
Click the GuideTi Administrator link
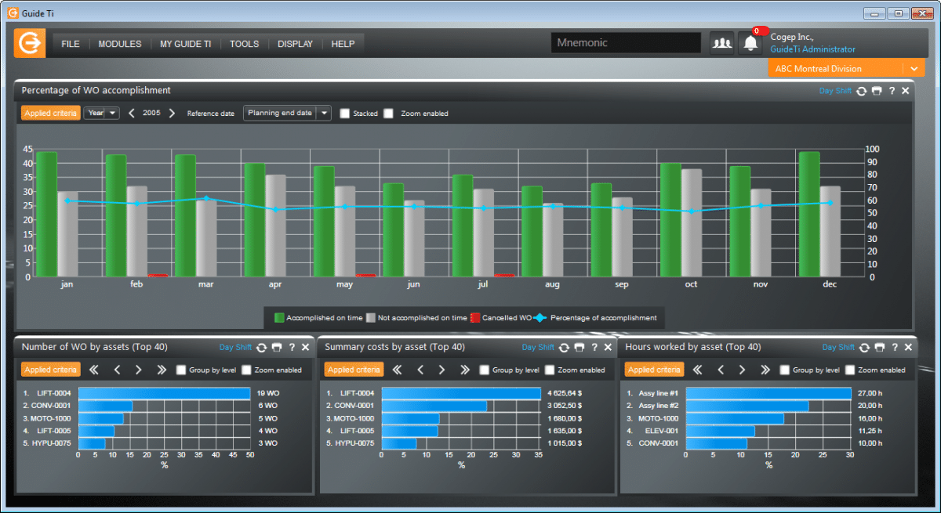[813, 49]
